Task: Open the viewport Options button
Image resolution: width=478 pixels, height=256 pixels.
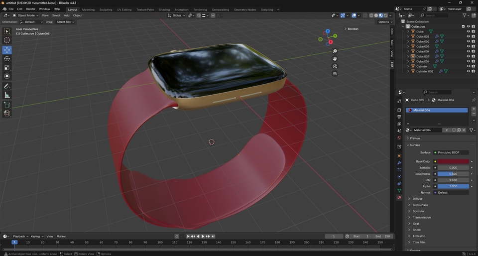Action: 384,22
